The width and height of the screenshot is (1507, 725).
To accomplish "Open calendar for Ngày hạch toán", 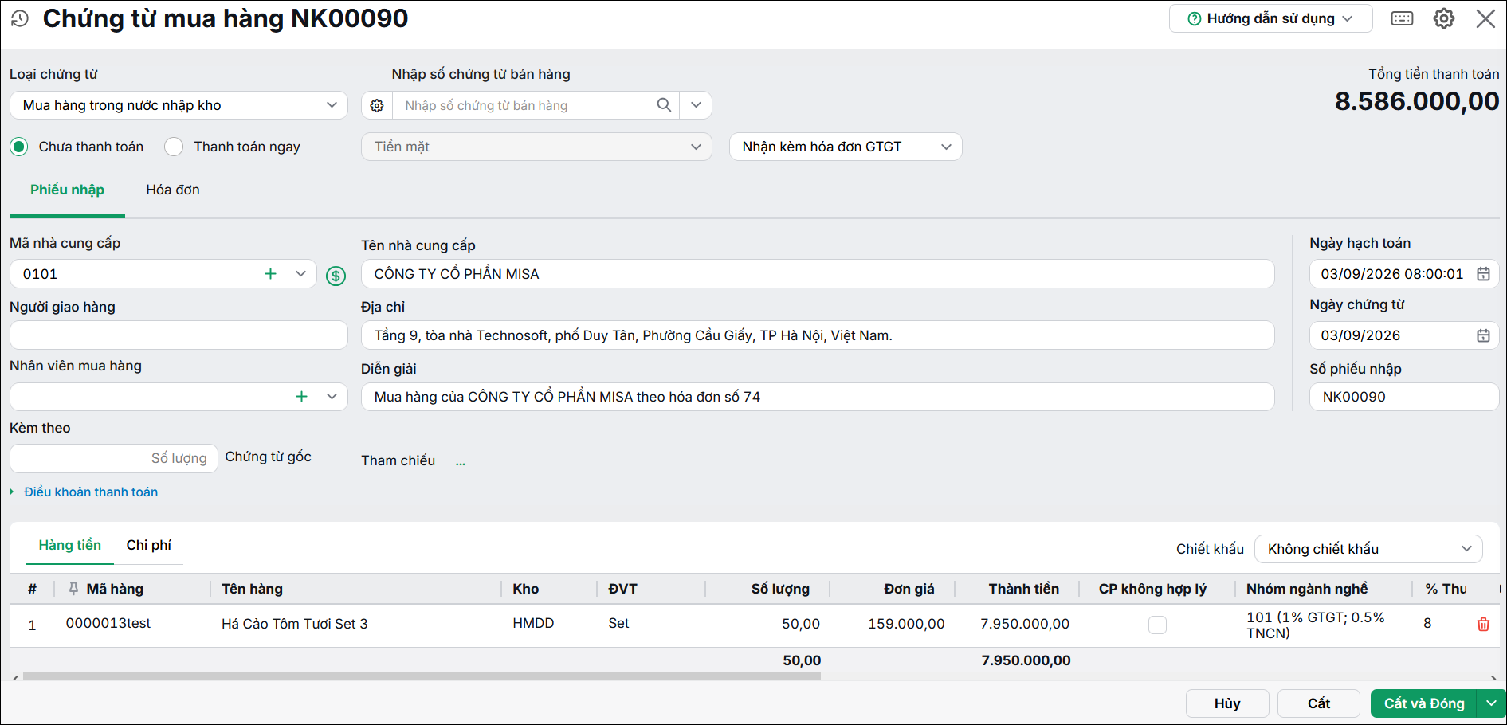I will click(x=1483, y=274).
